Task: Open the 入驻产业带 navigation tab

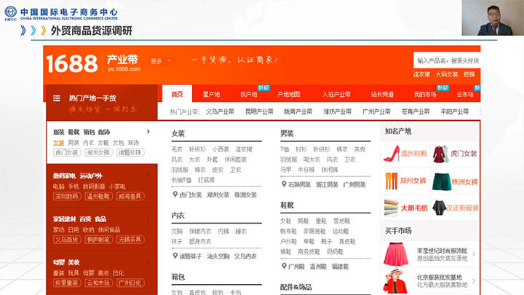Action: [x=336, y=95]
